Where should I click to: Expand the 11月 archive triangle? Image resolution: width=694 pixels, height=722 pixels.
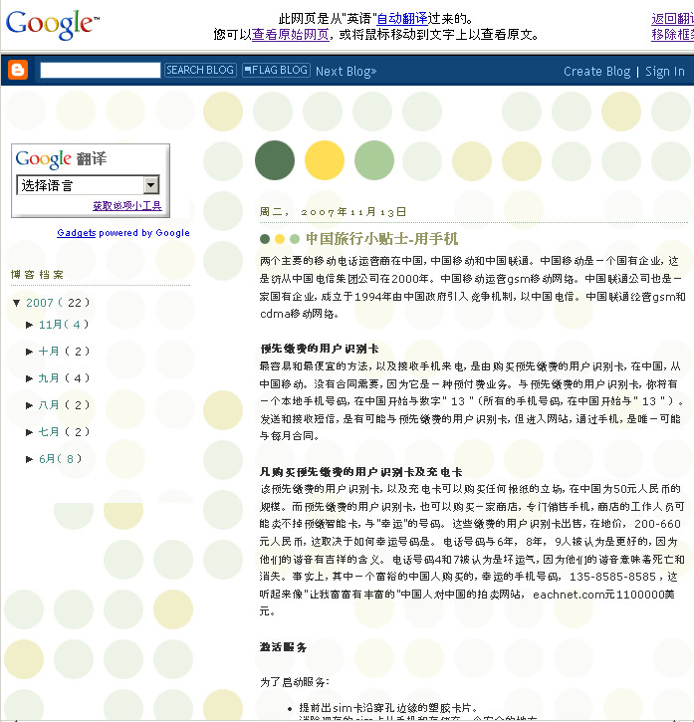pyautogui.click(x=30, y=325)
